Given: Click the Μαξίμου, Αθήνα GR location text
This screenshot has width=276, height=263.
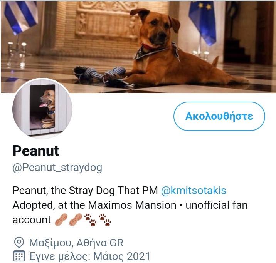Looking at the screenshot, I should 76,243.
